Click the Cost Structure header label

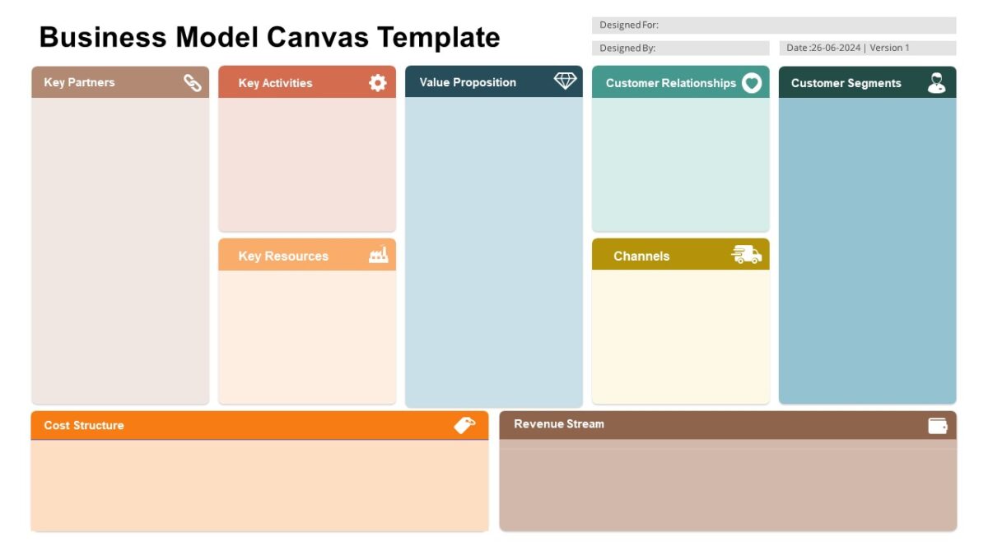pos(84,425)
